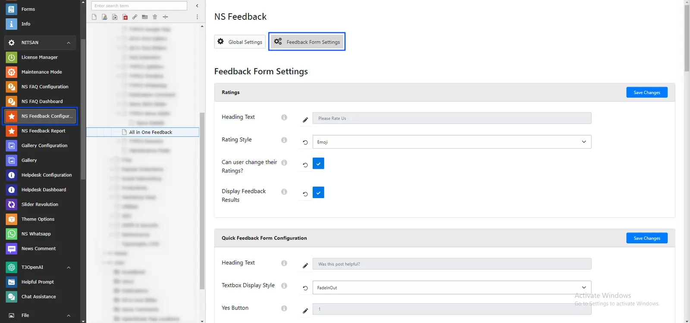
Task: Open the NS FAQ Dashboard icon
Action: [12, 102]
